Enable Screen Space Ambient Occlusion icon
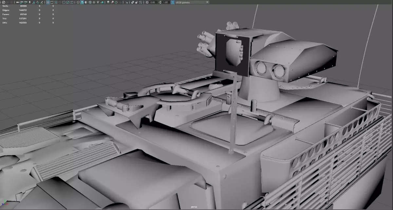393x210 pixels. (108, 2)
